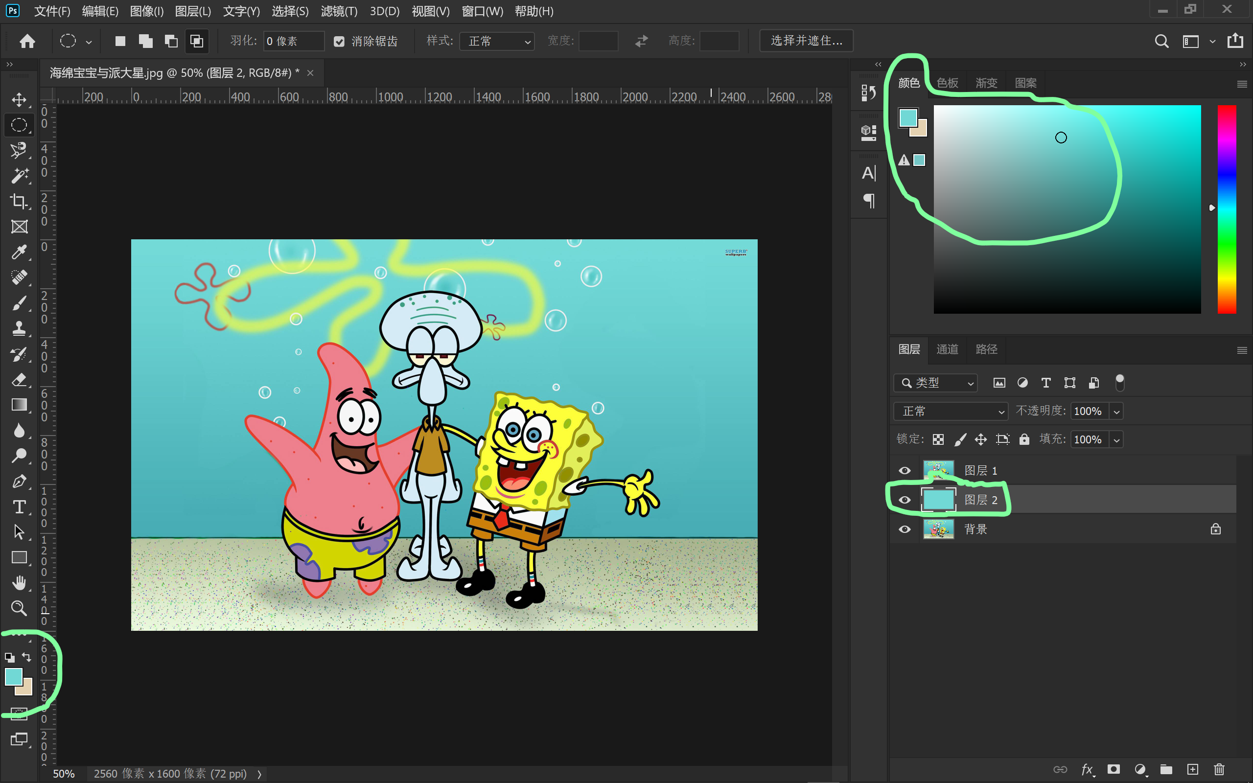Screen dimensions: 1253x783
Task: Select the Rectangle shape tool
Action: click(x=19, y=557)
